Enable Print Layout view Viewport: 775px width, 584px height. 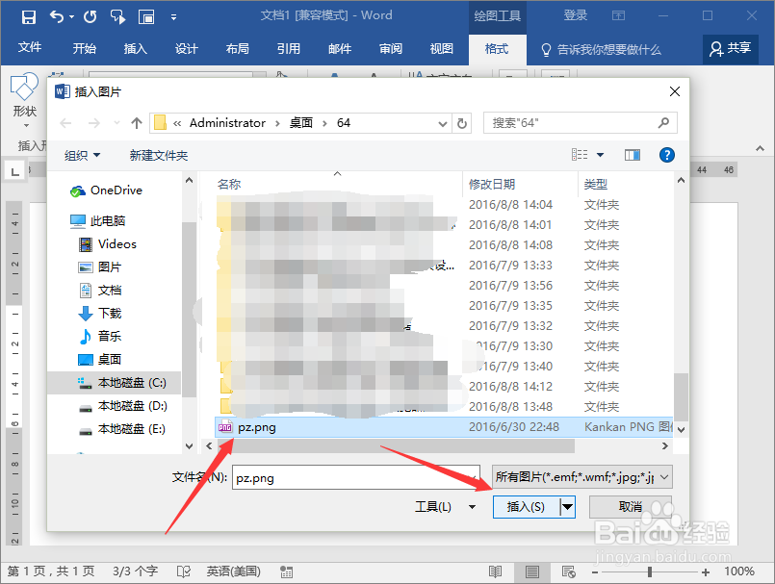click(x=532, y=571)
